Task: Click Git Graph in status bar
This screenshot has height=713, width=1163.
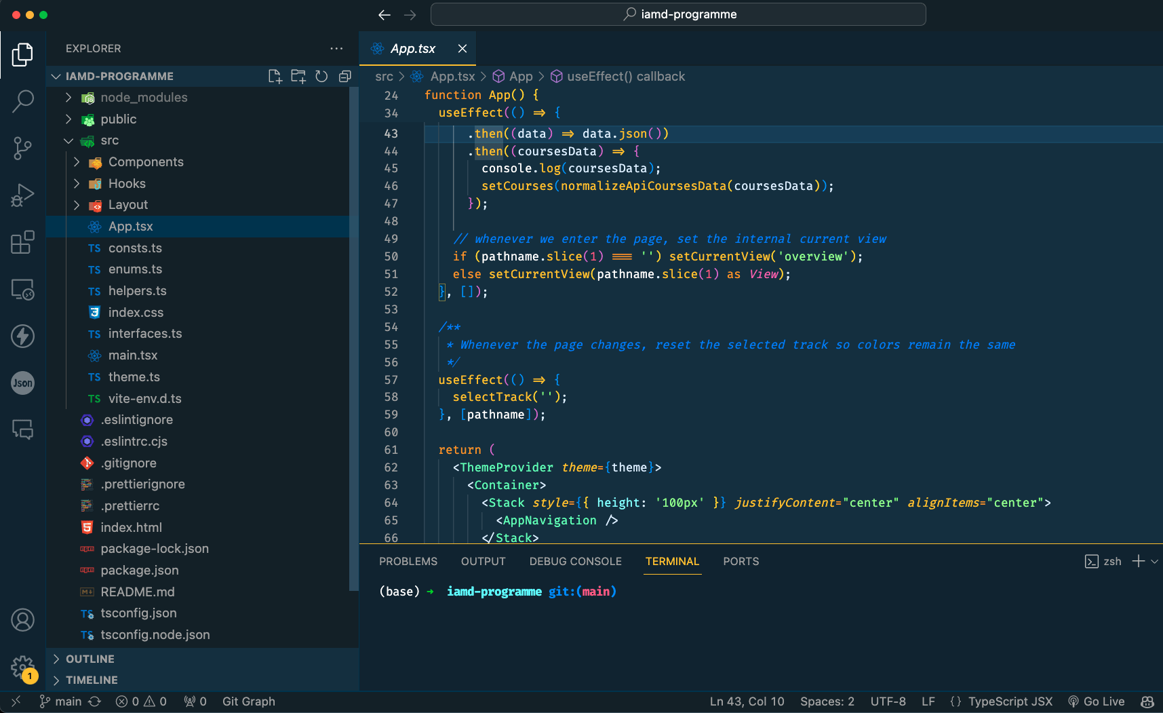Action: point(248,701)
